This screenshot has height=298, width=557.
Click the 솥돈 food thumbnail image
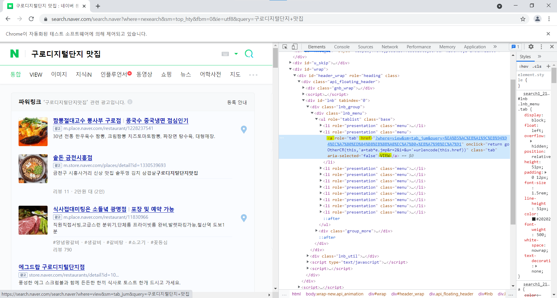click(x=33, y=168)
